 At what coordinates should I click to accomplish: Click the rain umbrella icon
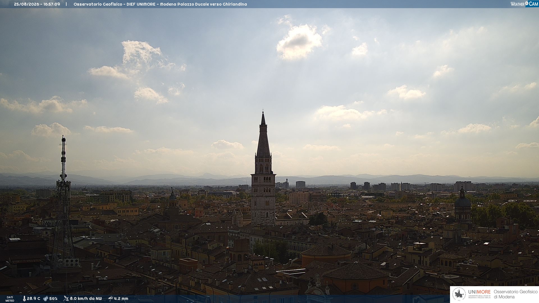tap(110, 299)
